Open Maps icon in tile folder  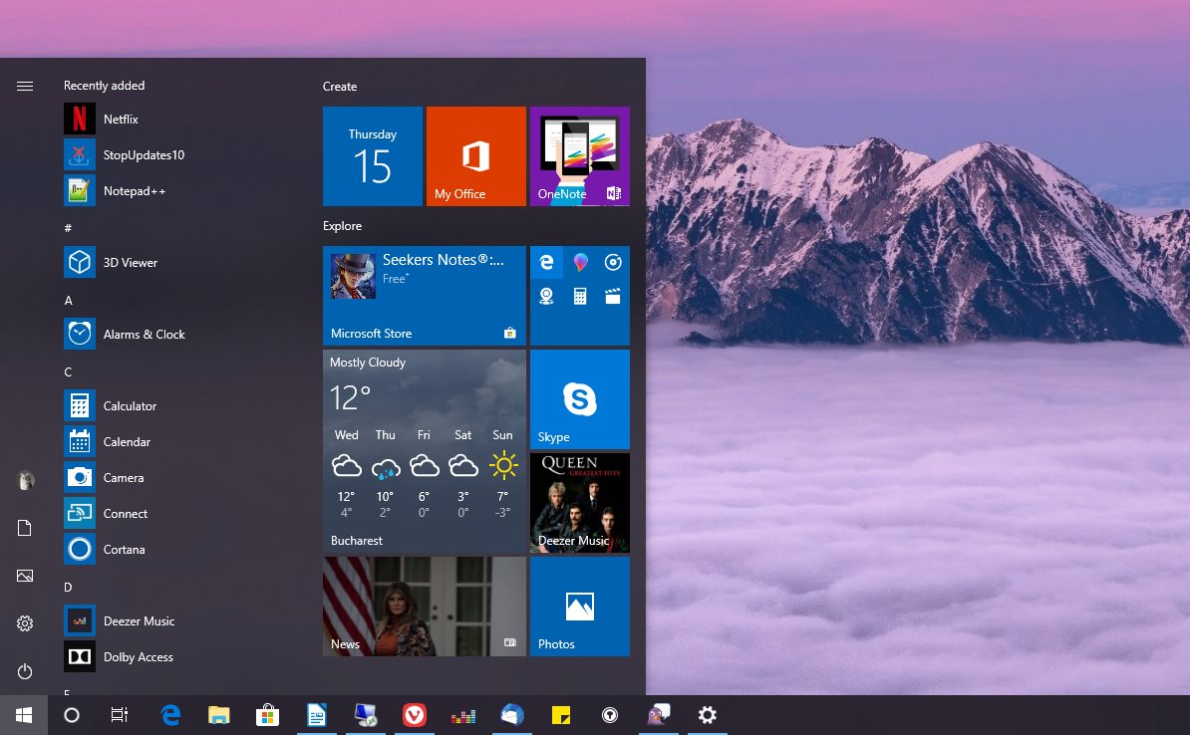546,296
